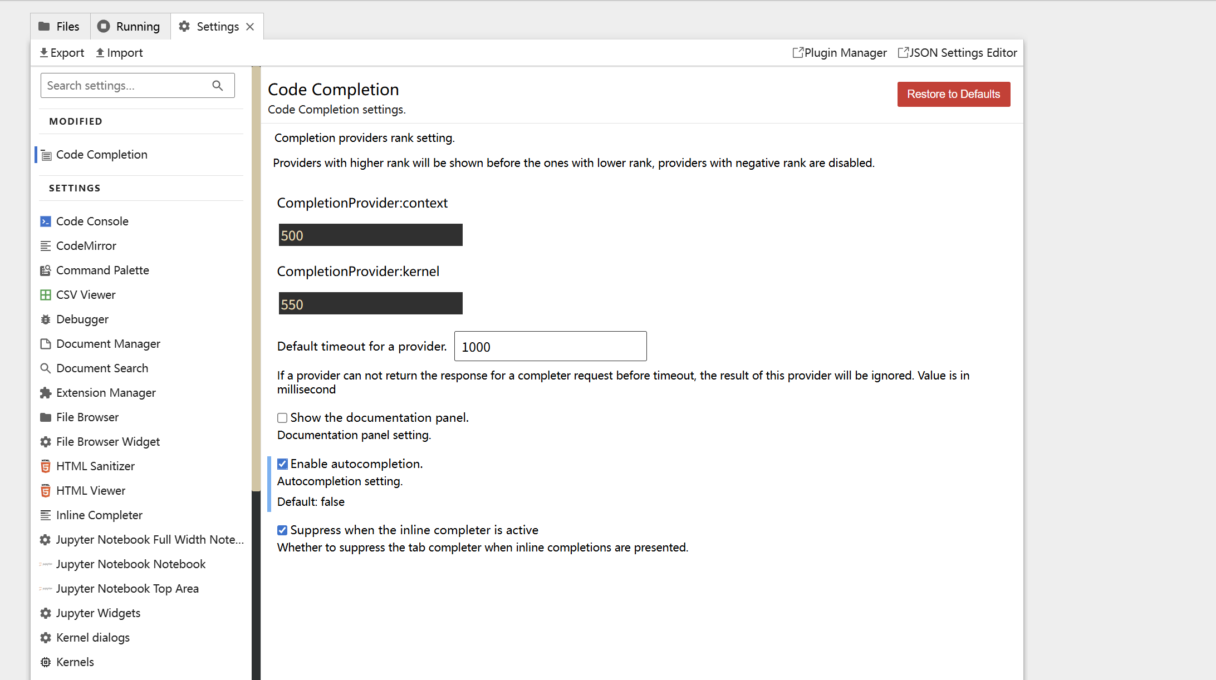Open Document Manager settings
The width and height of the screenshot is (1216, 680).
coord(108,344)
